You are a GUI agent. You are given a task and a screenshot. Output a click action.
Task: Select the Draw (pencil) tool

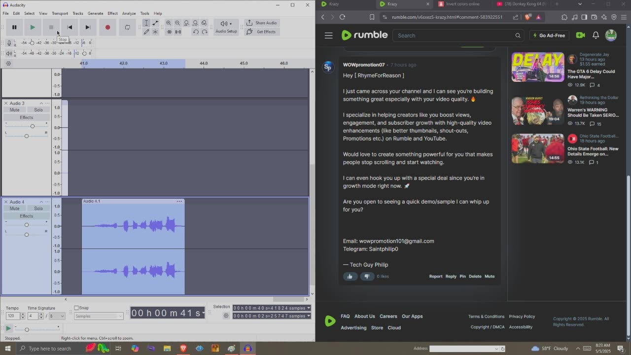pyautogui.click(x=146, y=32)
